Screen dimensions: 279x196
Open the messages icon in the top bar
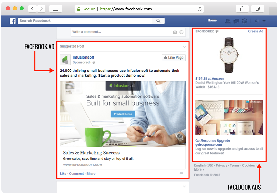(x=236, y=21)
